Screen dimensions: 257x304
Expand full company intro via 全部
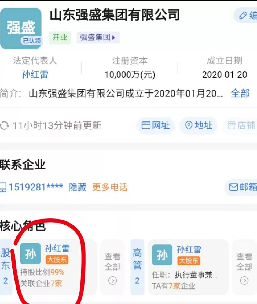240,93
